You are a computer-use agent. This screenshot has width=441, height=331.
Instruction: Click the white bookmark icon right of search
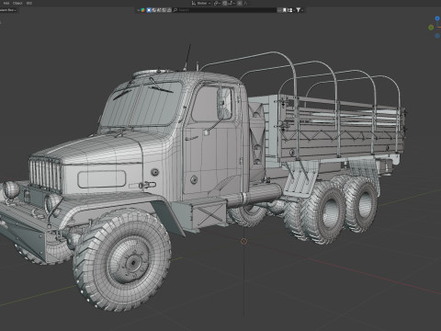point(284,10)
